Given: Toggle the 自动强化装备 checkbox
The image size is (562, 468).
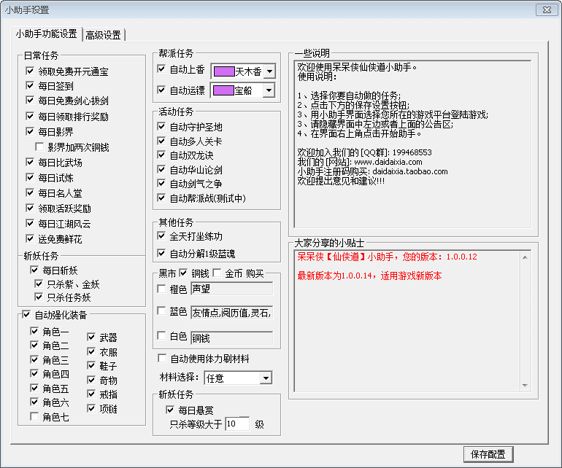Looking at the screenshot, I should pyautogui.click(x=27, y=316).
